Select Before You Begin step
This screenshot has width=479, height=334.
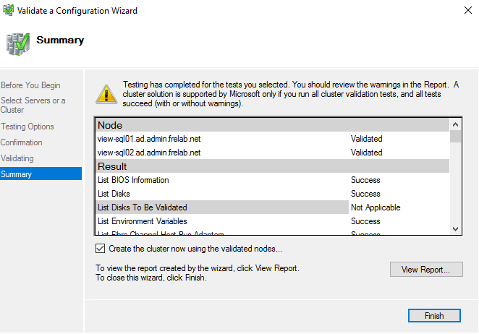[x=30, y=85]
